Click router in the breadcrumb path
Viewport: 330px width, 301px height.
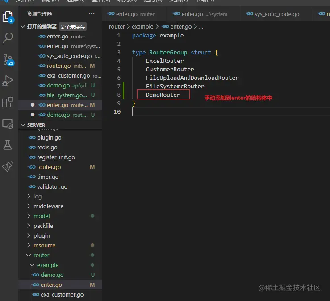coord(117,26)
